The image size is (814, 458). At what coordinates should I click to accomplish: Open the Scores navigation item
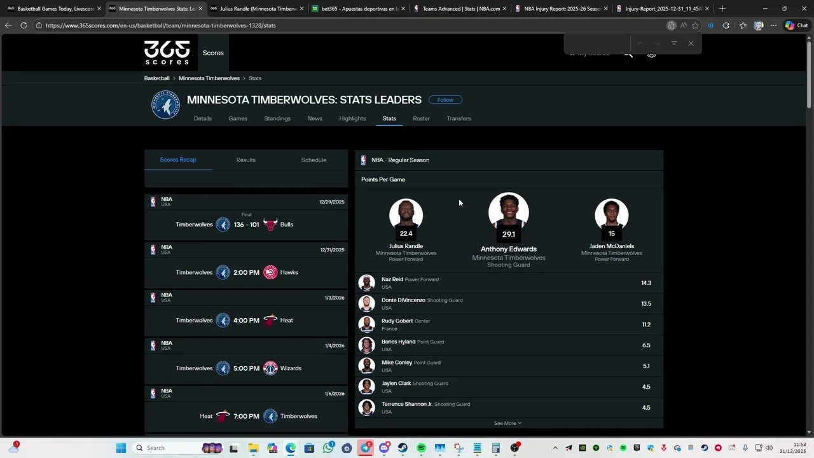(213, 53)
